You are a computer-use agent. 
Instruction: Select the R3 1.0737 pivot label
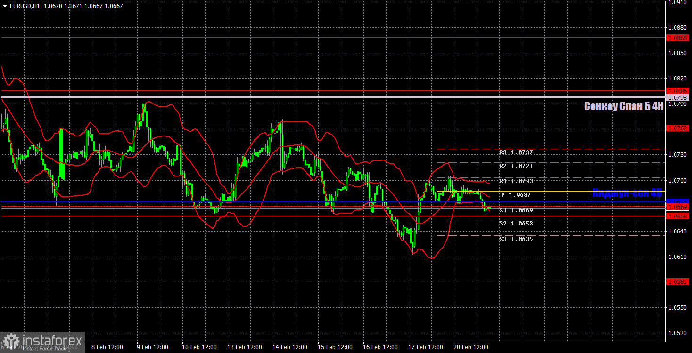[x=516, y=153]
